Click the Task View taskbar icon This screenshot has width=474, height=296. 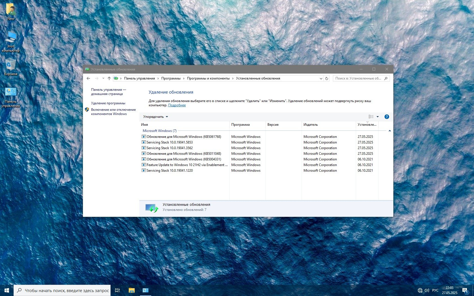coord(117,290)
